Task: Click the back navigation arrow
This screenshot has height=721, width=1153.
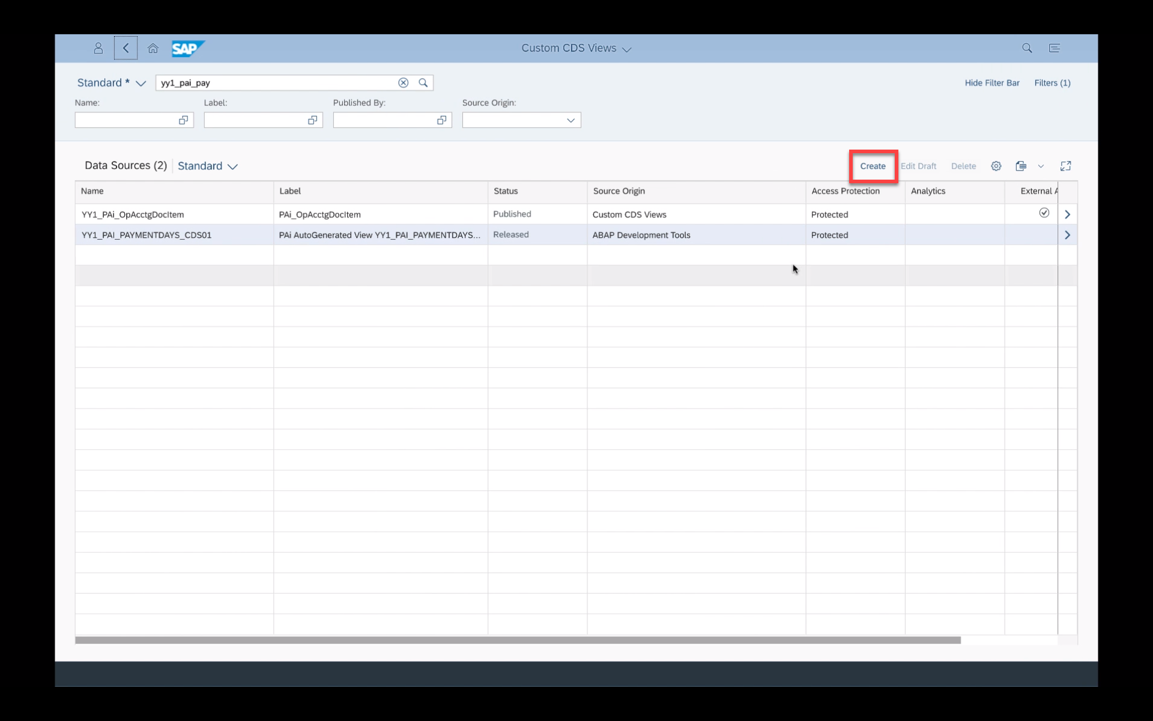Action: coord(126,48)
